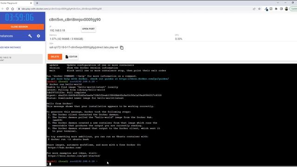The image size is (297, 167).
Task: Toggle the browser side panel icon
Action: [281, 9]
